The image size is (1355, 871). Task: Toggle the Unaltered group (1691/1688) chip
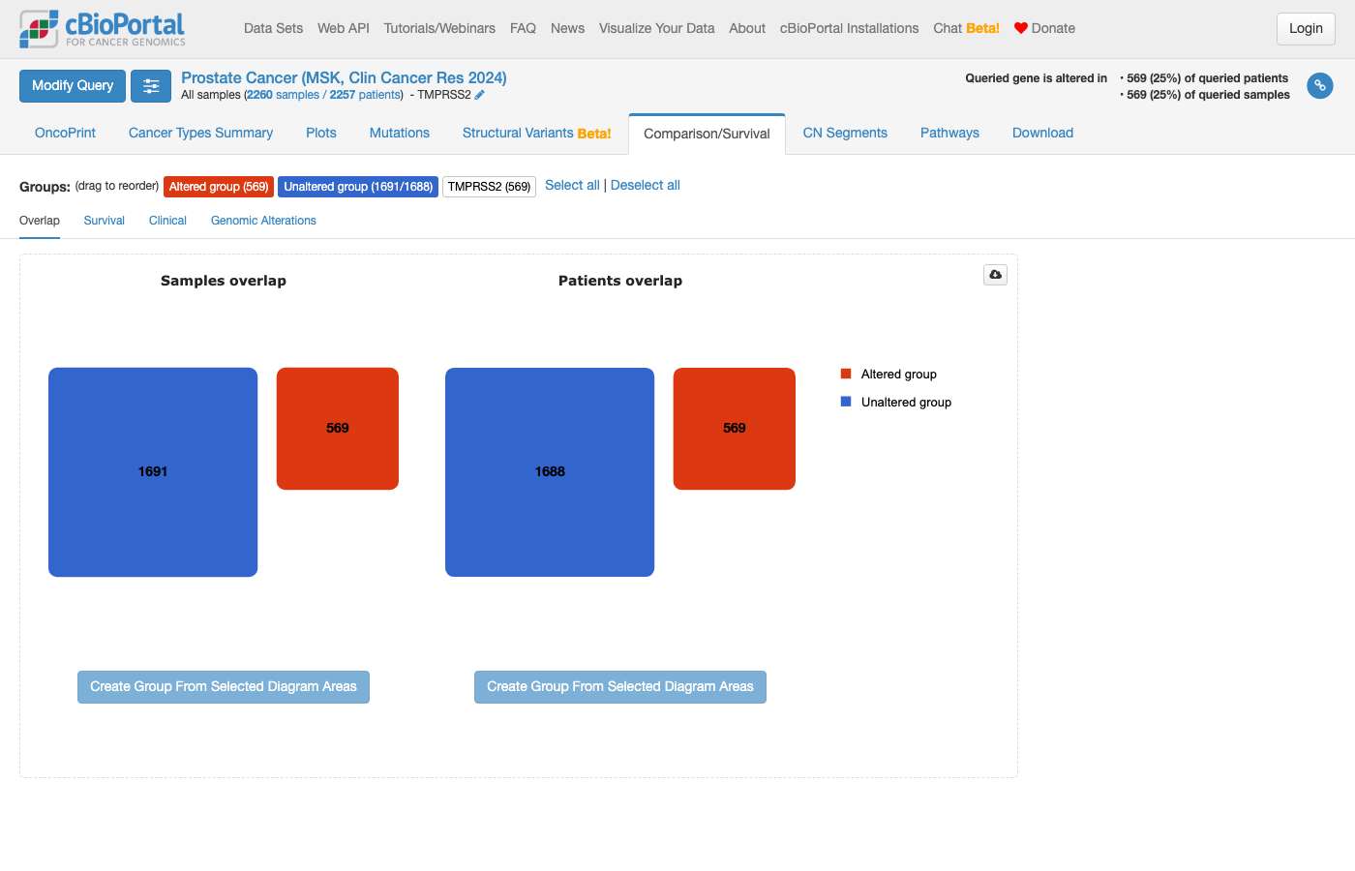click(x=358, y=187)
